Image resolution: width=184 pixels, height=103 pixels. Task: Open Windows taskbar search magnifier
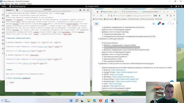point(77,100)
